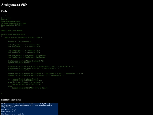Click 'javac BabyBlackjack.java' in the console image
This screenshot has width=153, height=115.
[x=46, y=104]
